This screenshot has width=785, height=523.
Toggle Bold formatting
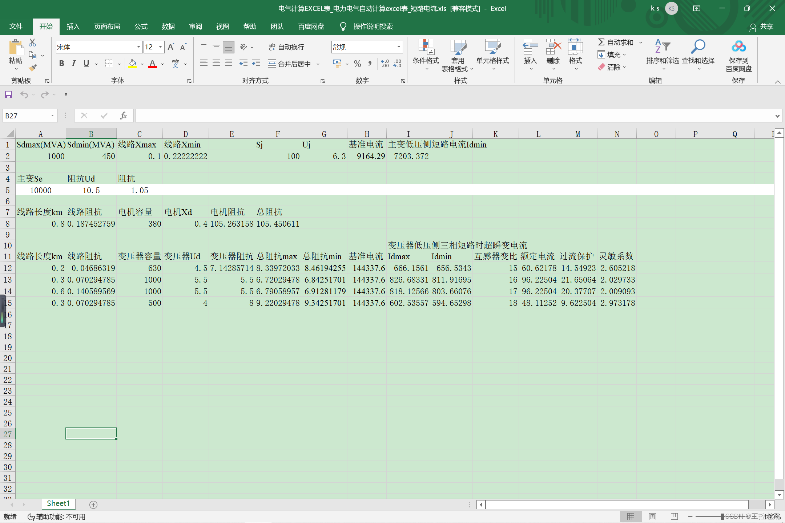61,64
